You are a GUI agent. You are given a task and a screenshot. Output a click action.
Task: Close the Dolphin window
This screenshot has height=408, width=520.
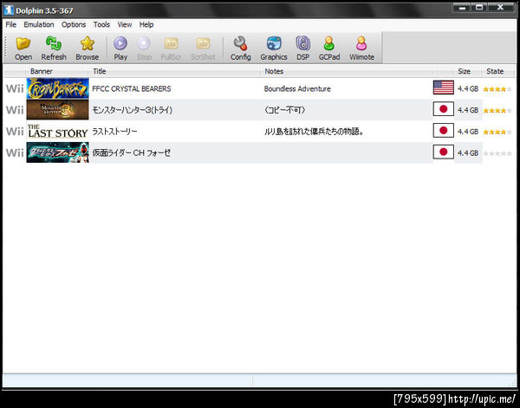(501, 7)
